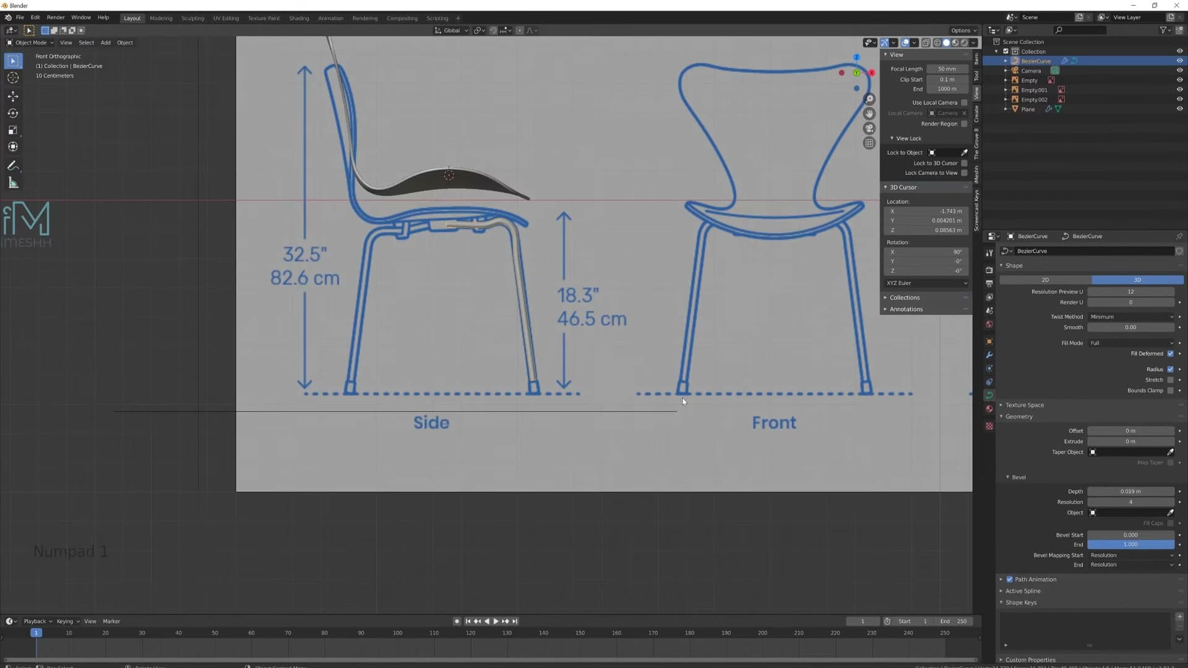Image resolution: width=1188 pixels, height=668 pixels.
Task: Enable Use Local Camera checkbox
Action: pyautogui.click(x=964, y=103)
